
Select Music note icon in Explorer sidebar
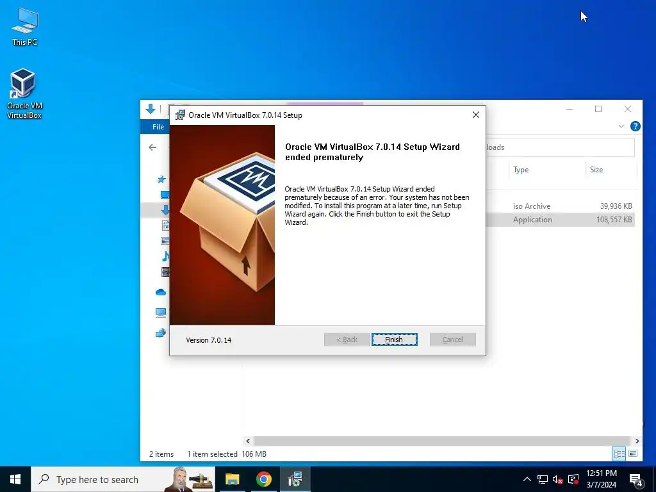166,256
